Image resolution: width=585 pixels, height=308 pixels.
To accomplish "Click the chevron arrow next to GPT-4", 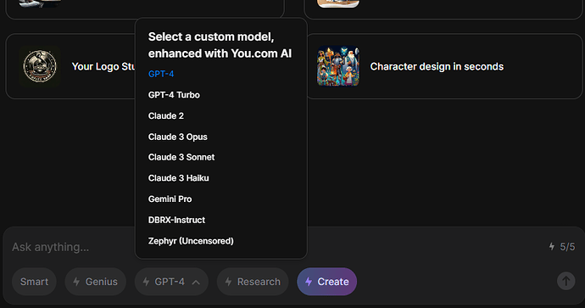I will tap(196, 283).
